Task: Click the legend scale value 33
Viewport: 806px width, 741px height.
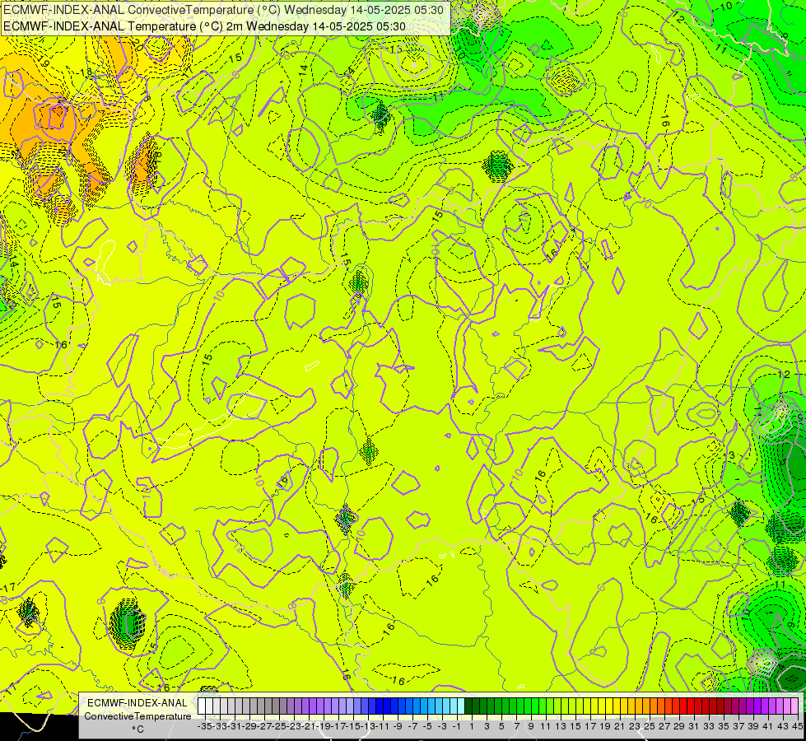Action: (709, 726)
